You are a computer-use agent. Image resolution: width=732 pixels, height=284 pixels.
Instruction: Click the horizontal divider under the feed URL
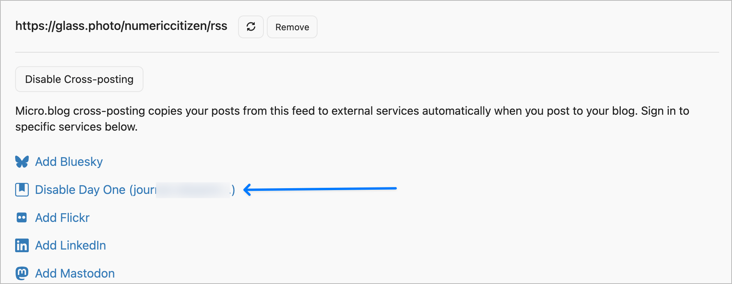[366, 52]
